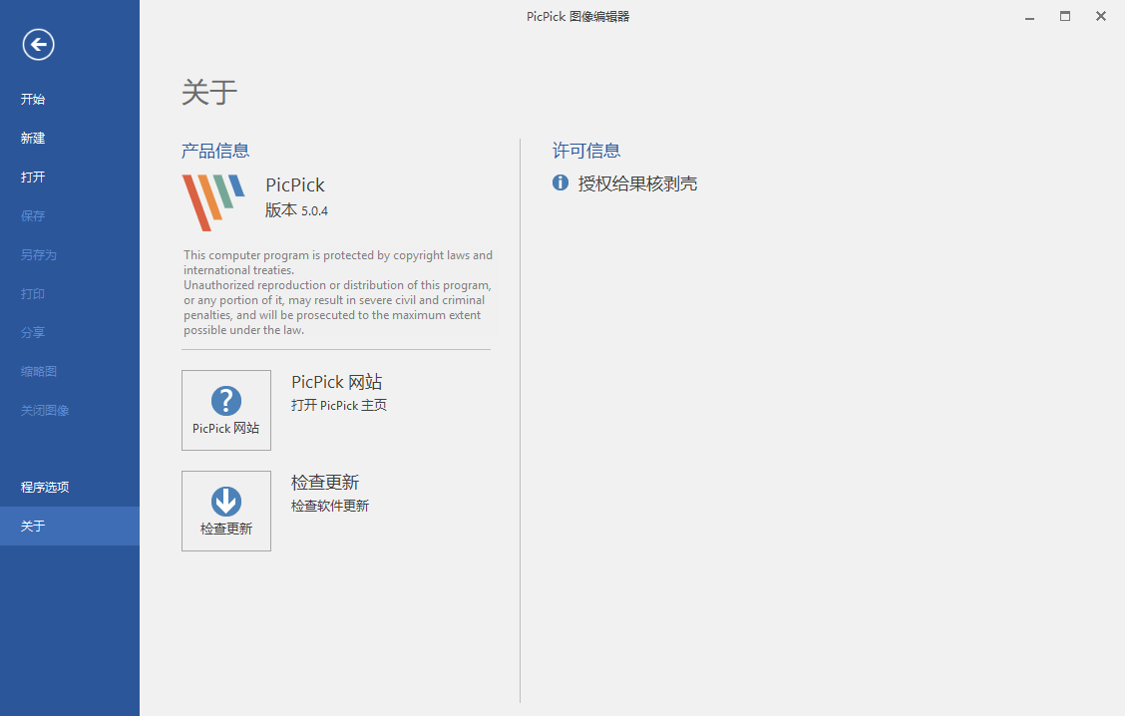Click the 检查更新 download arrow button
Screen dimensions: 1125x716
pyautogui.click(x=226, y=511)
